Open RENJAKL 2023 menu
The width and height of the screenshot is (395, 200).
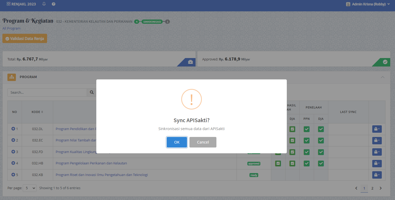coord(21,4)
